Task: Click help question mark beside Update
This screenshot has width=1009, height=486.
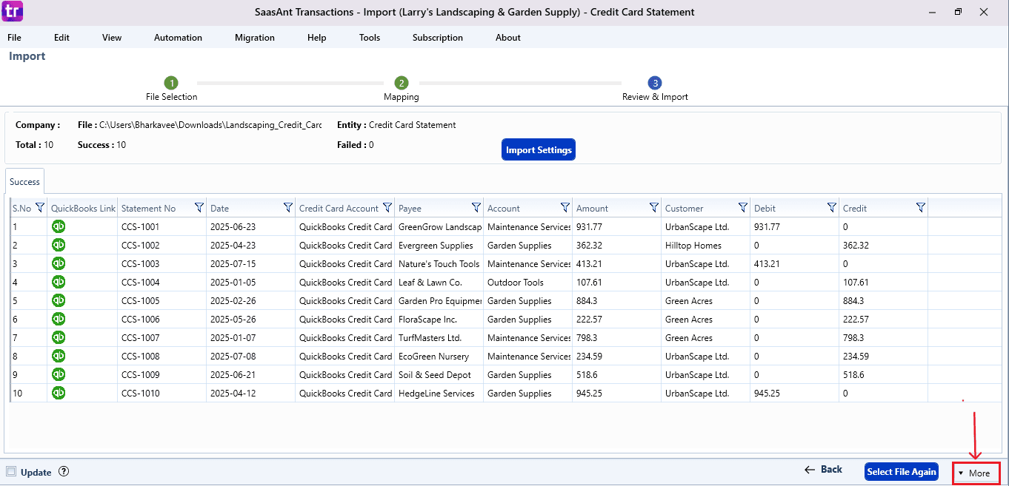Action: (x=64, y=472)
